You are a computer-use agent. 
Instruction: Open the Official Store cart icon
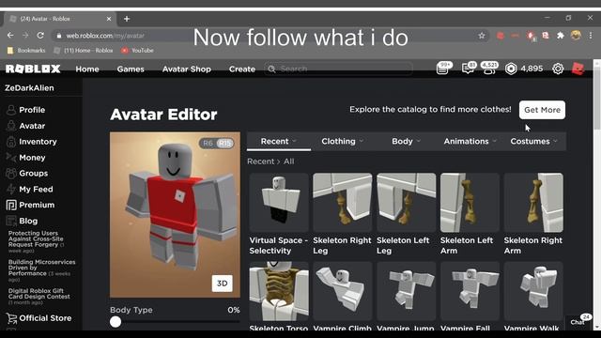pos(11,318)
